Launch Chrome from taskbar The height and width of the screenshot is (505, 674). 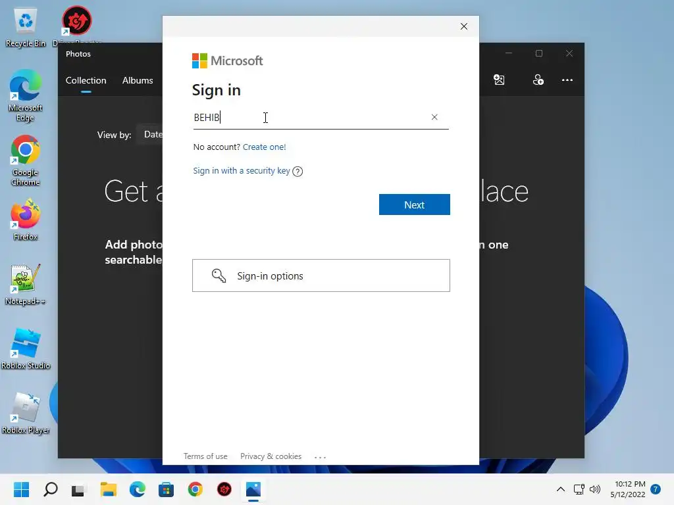(x=195, y=489)
